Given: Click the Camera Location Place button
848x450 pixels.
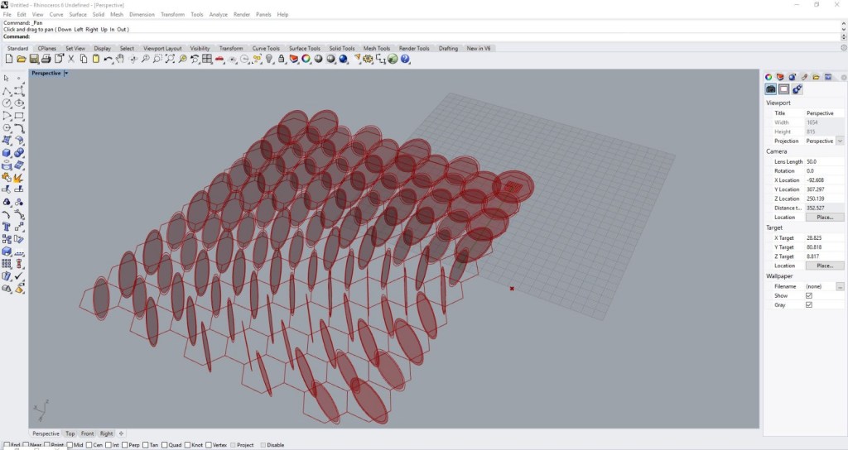Looking at the screenshot, I should (x=824, y=218).
